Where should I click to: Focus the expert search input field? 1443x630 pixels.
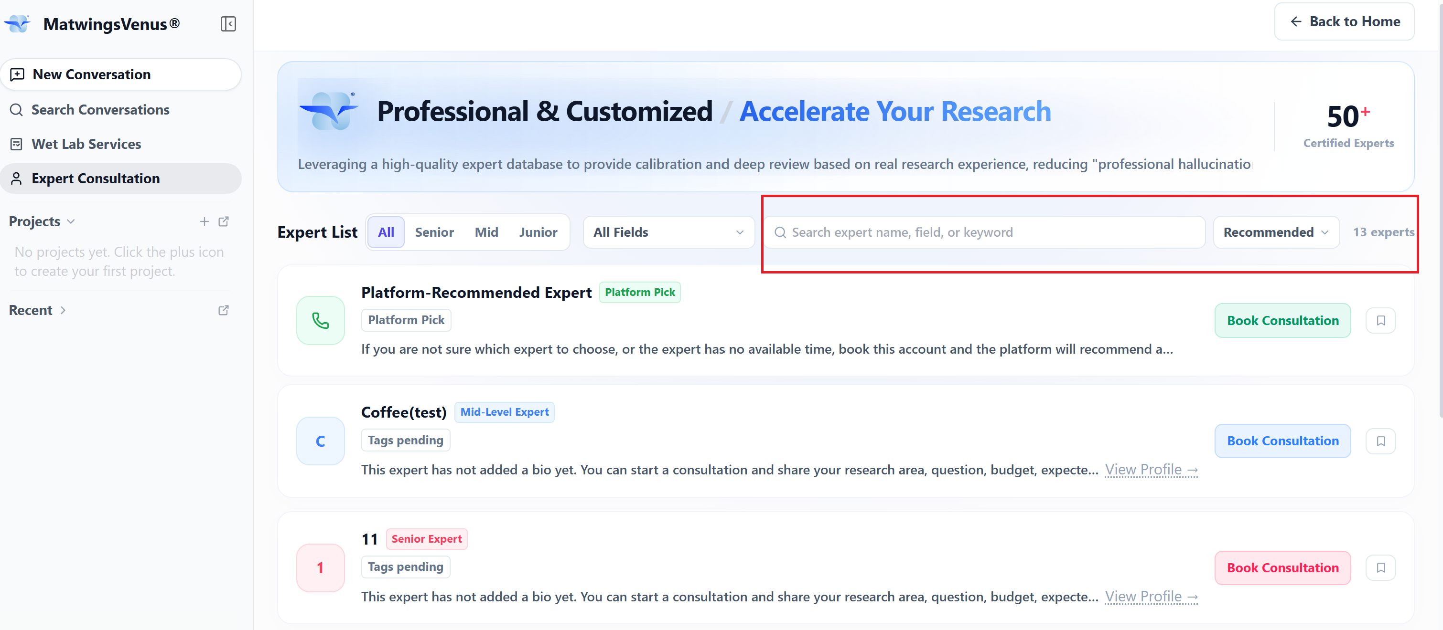[x=985, y=232]
